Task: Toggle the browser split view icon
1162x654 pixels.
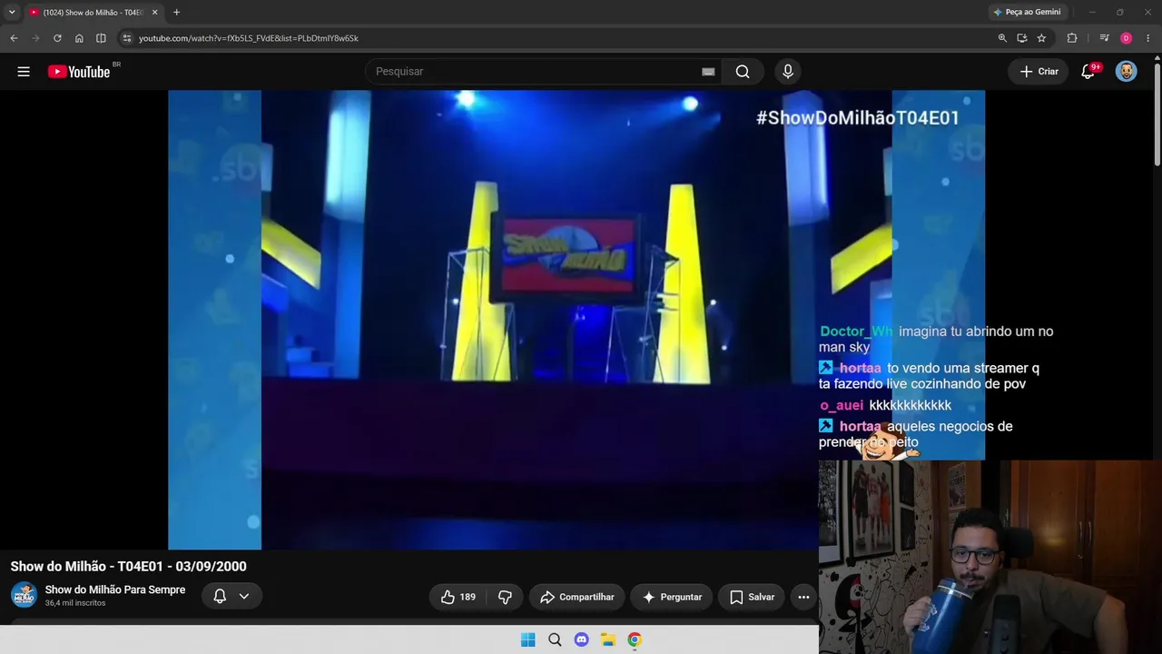Action: click(101, 38)
